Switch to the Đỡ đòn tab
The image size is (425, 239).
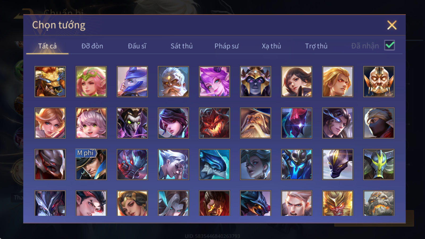(x=92, y=46)
